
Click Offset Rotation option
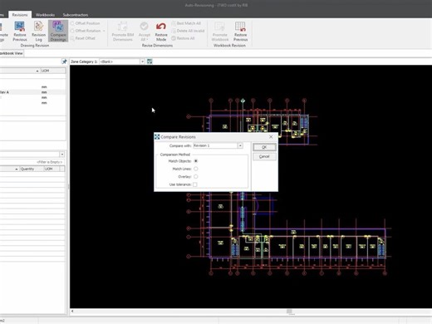[86, 31]
